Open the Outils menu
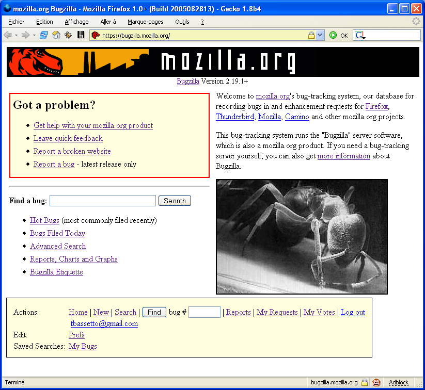The width and height of the screenshot is (425, 390). (x=182, y=22)
